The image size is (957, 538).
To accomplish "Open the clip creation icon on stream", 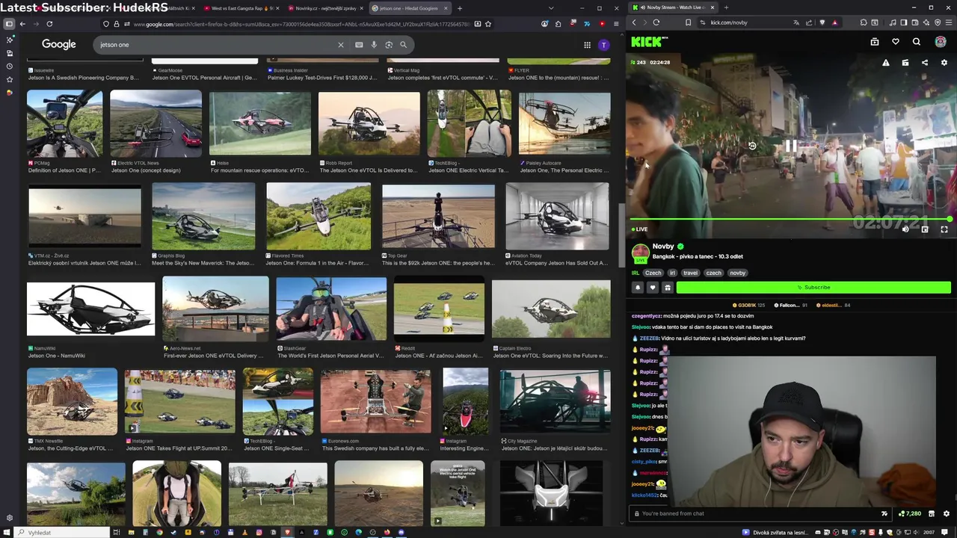I will pos(905,63).
